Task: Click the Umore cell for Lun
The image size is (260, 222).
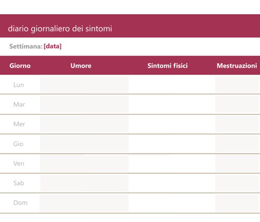Action: tap(84, 85)
